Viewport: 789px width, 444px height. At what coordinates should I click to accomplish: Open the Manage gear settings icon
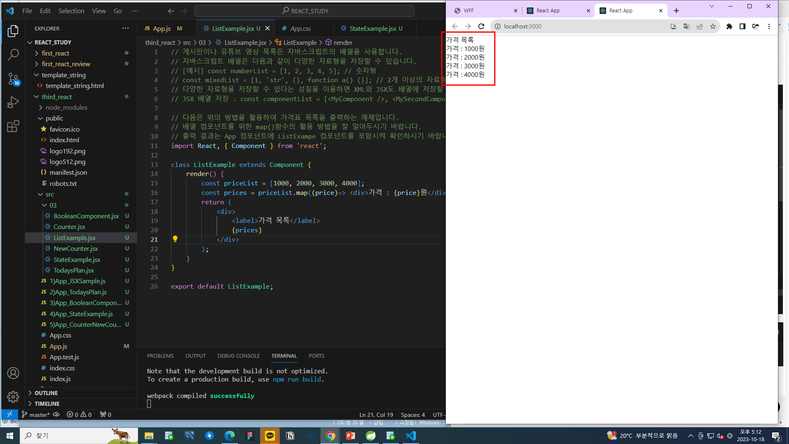coord(13,397)
